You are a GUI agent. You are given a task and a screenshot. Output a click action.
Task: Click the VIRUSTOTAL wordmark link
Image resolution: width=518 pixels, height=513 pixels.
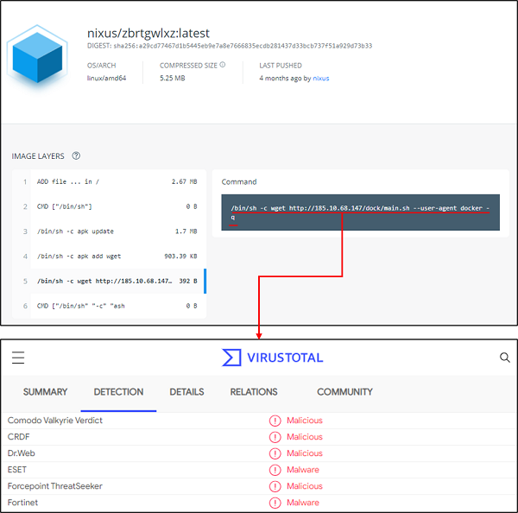[x=285, y=358]
